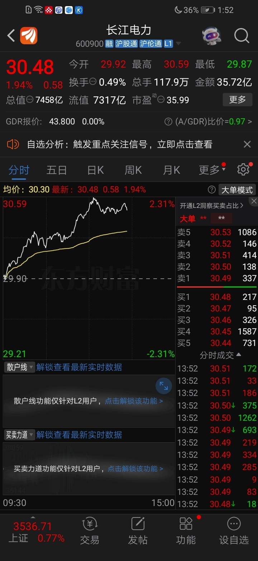Open the 沪股通 tag
The width and height of the screenshot is (258, 561).
pyautogui.click(x=126, y=44)
